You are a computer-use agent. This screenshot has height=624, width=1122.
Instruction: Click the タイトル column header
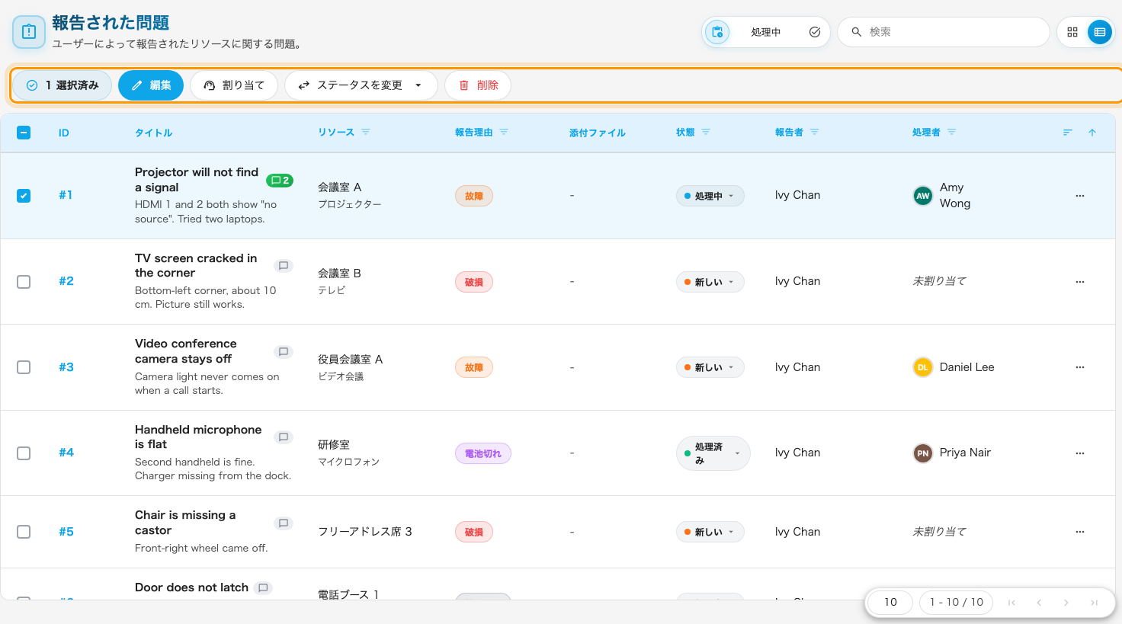coord(153,133)
